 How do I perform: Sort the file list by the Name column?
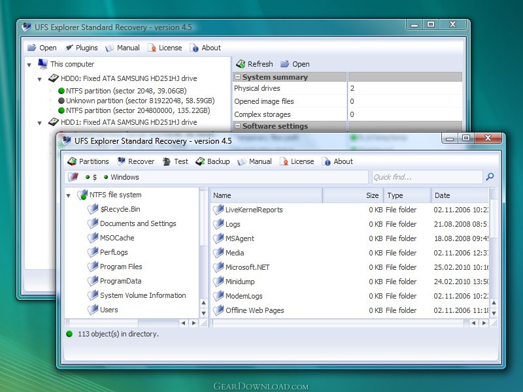coord(267,195)
